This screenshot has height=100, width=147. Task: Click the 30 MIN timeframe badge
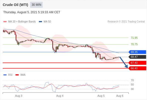pyautogui.click(x=36, y=5)
